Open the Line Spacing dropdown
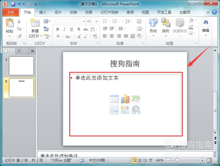220x166 pixels. [x=128, y=21]
